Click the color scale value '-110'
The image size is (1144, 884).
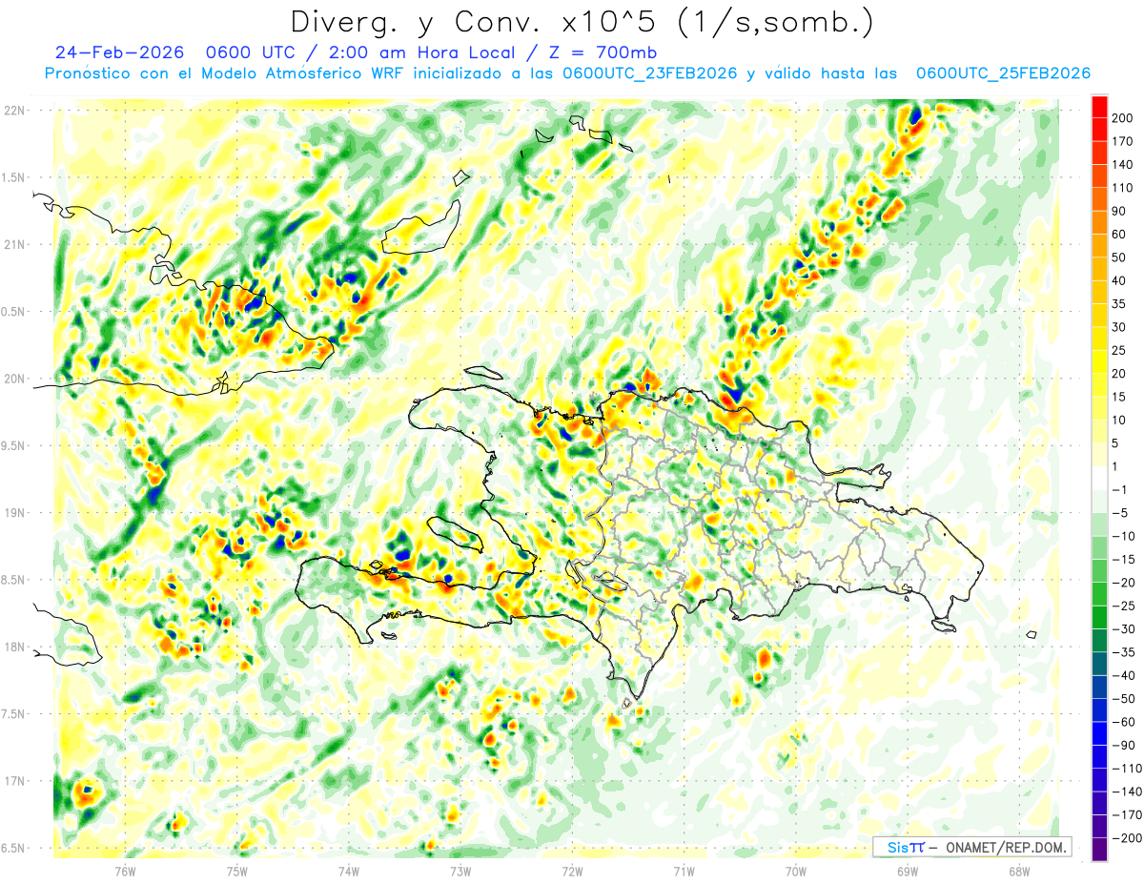click(x=1127, y=768)
